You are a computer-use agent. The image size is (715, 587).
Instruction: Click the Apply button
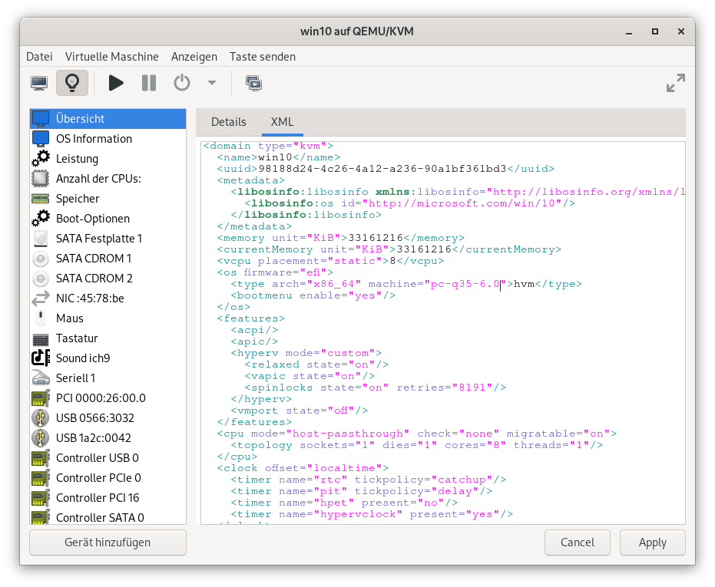coord(653,542)
